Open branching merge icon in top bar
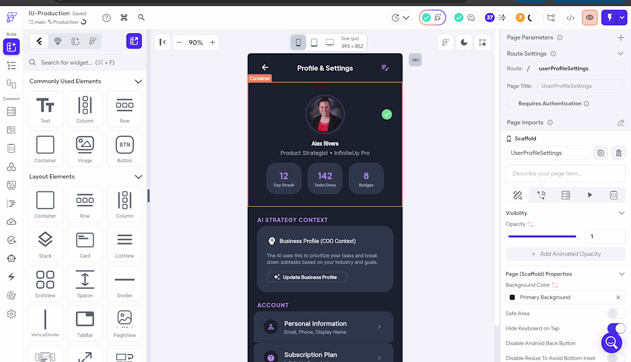 click(551, 18)
